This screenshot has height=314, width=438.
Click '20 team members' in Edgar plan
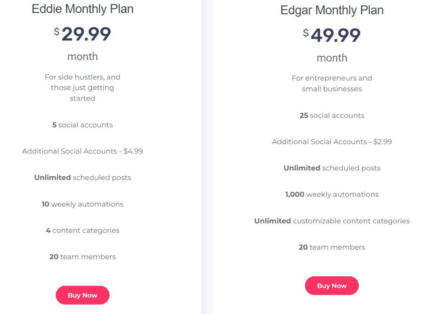[x=332, y=247]
